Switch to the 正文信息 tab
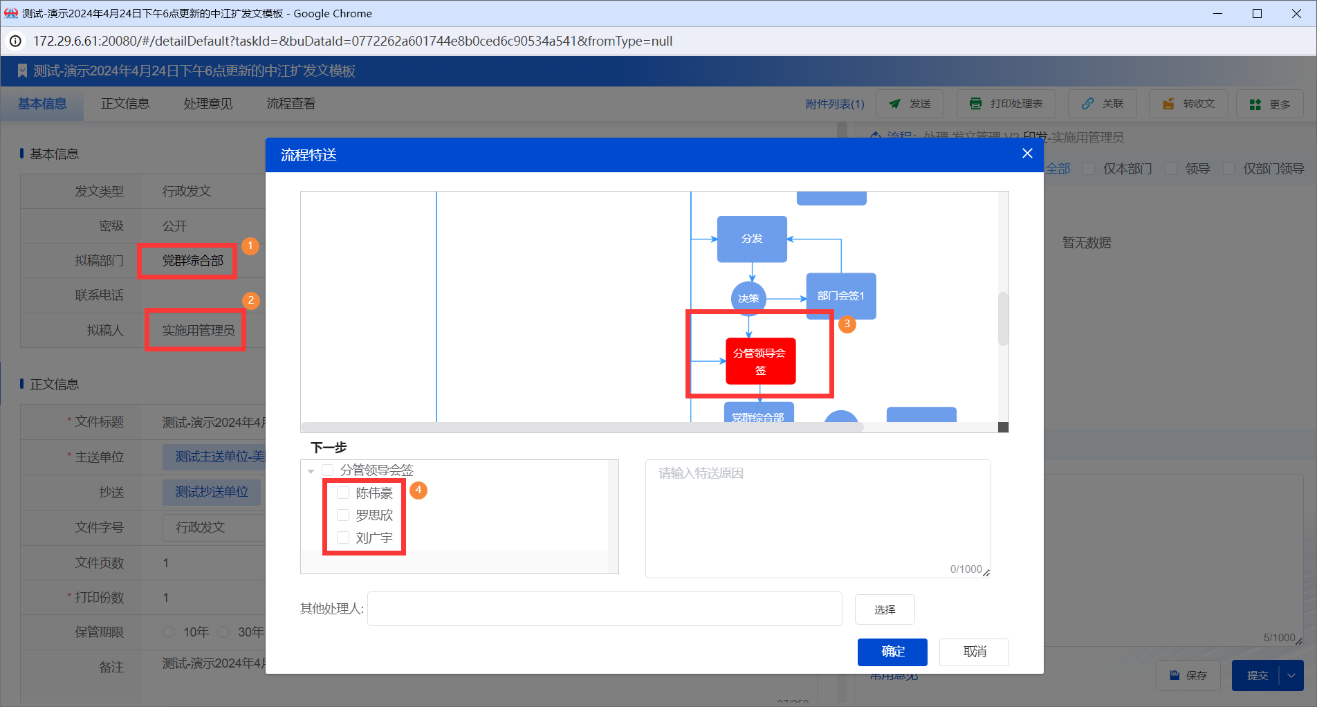 pyautogui.click(x=125, y=104)
